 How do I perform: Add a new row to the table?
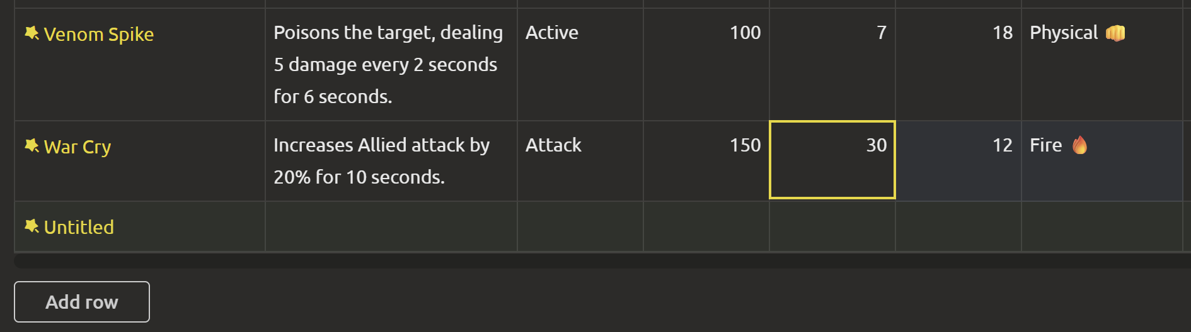pos(82,302)
